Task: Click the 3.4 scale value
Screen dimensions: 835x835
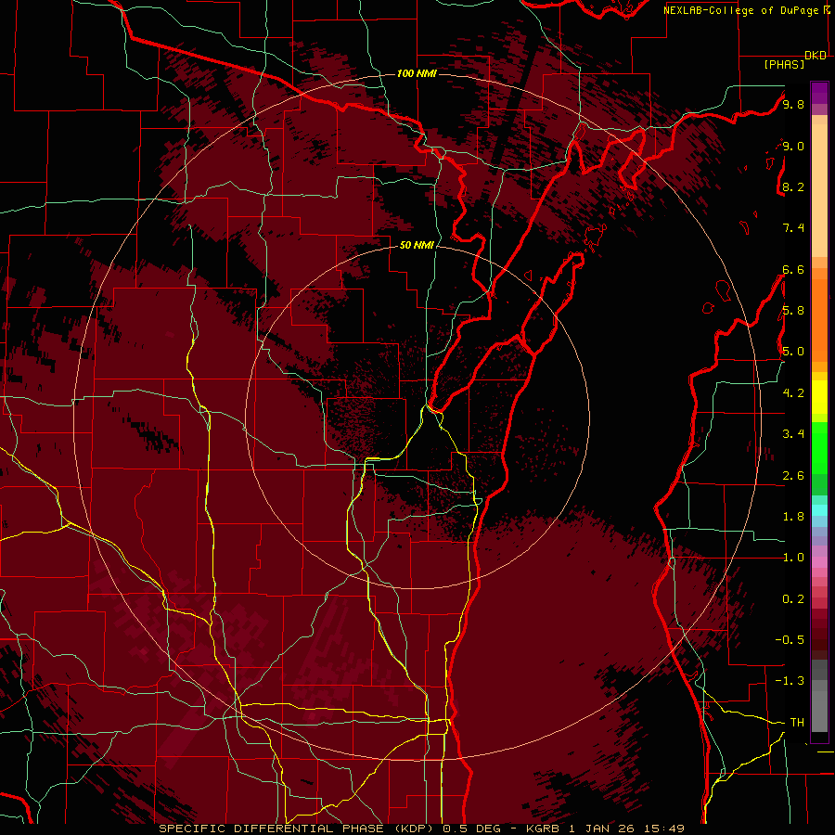Action: click(x=793, y=434)
